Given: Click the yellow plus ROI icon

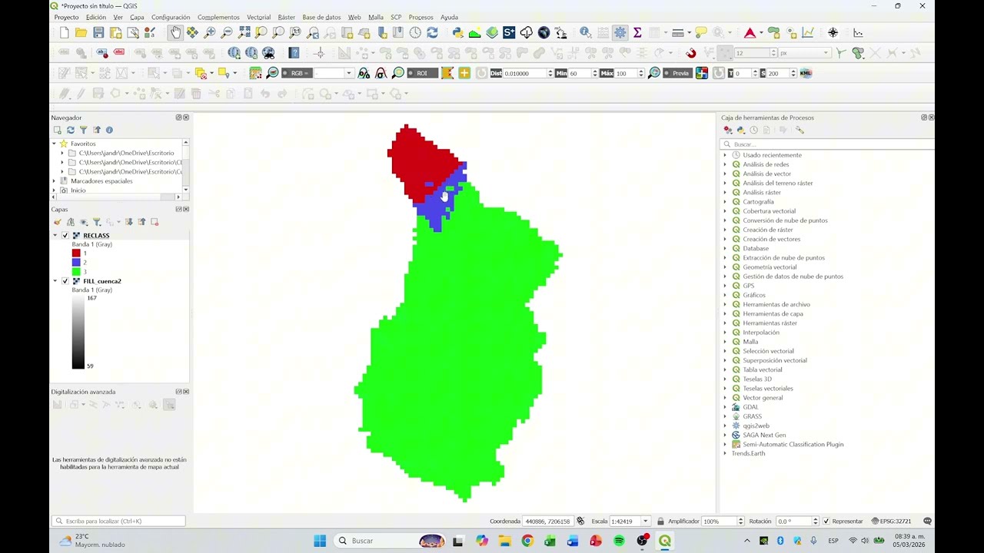Looking at the screenshot, I should click(464, 73).
